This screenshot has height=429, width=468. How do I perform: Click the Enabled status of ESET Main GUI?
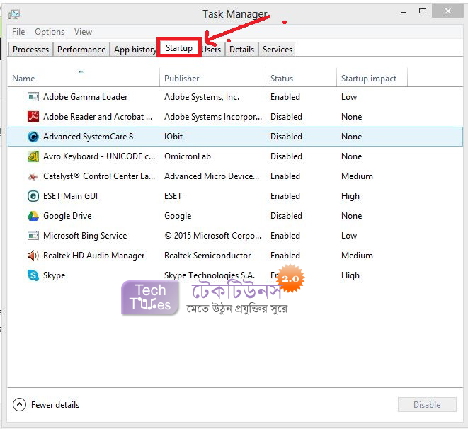pos(285,196)
